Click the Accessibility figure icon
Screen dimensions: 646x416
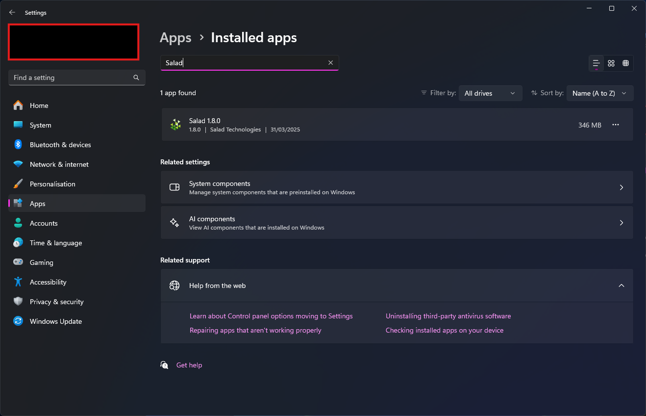point(18,282)
